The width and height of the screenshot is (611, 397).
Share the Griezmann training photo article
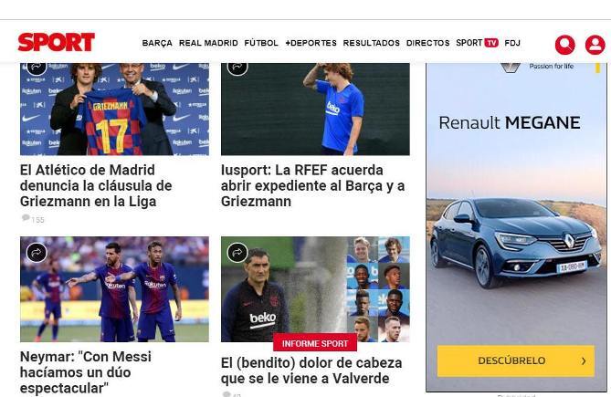(237, 68)
